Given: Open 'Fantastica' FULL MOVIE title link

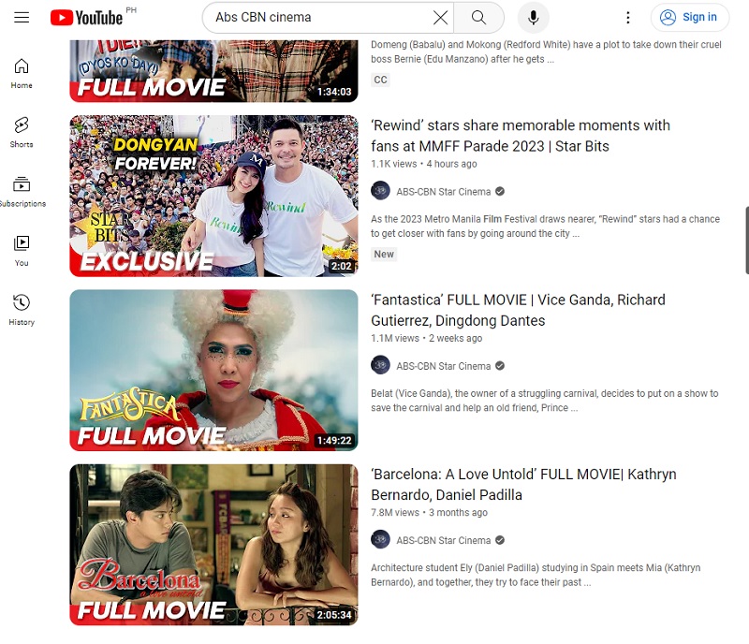Looking at the screenshot, I should coord(518,310).
